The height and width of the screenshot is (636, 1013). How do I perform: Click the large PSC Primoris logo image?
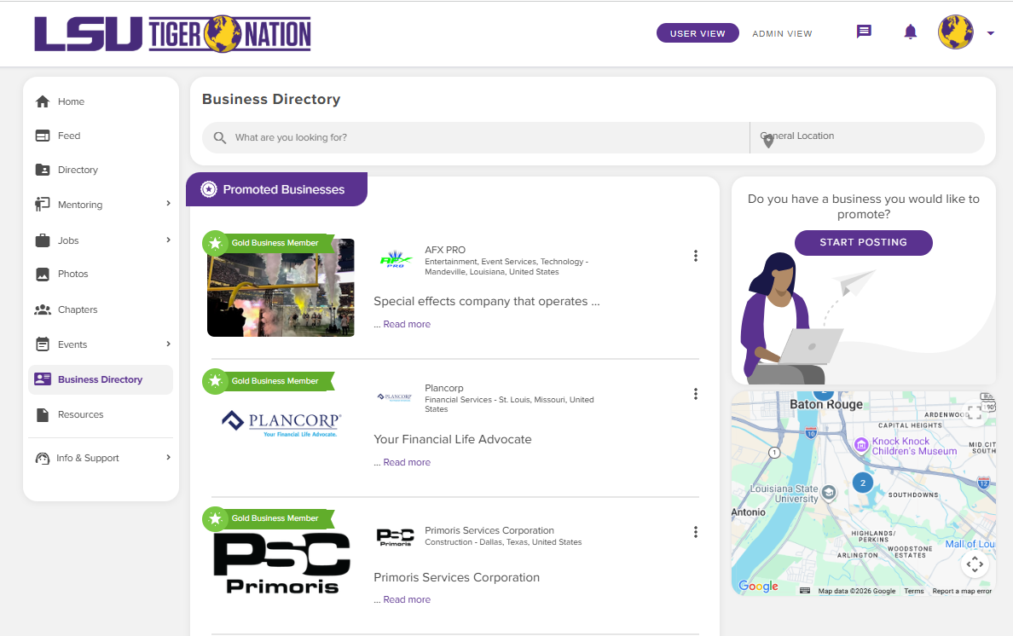tap(281, 564)
